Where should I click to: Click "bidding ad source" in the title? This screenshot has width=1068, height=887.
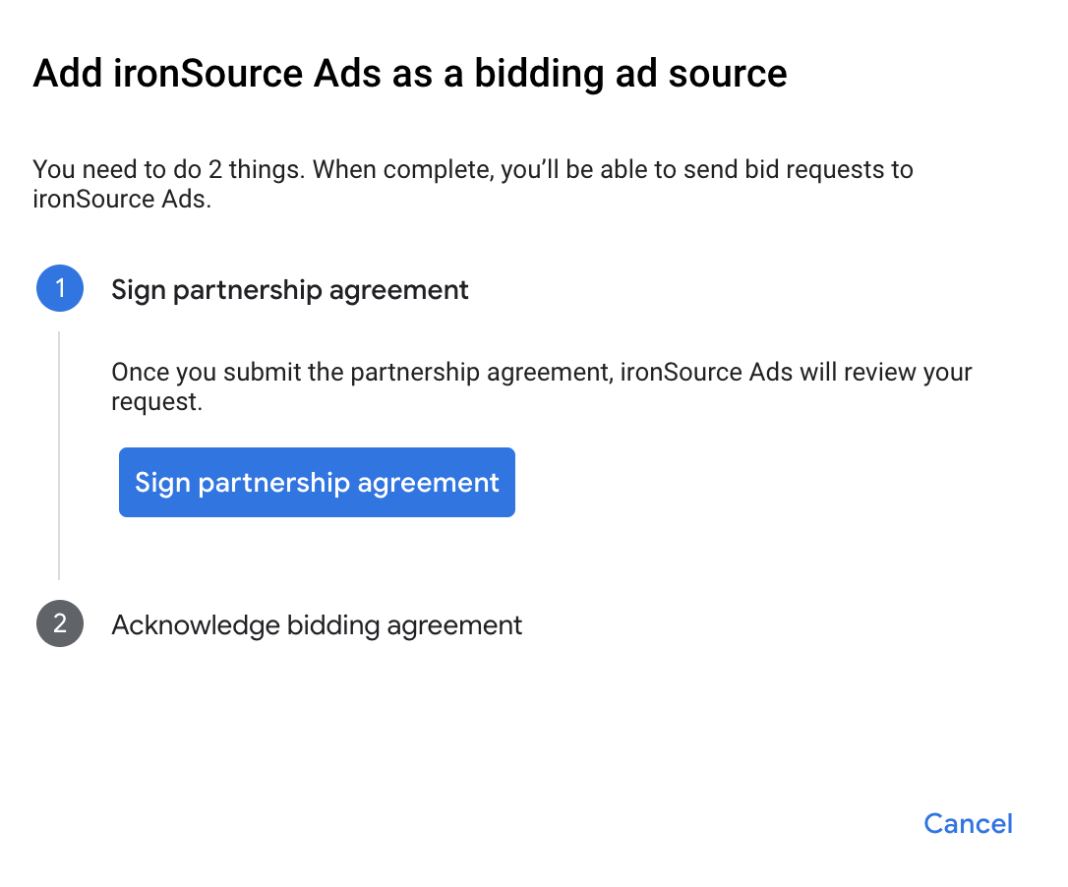[x=630, y=75]
